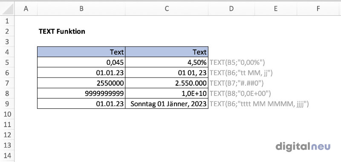This screenshot has height=162, width=341.
Task: Select column F header
Action: 318,9
